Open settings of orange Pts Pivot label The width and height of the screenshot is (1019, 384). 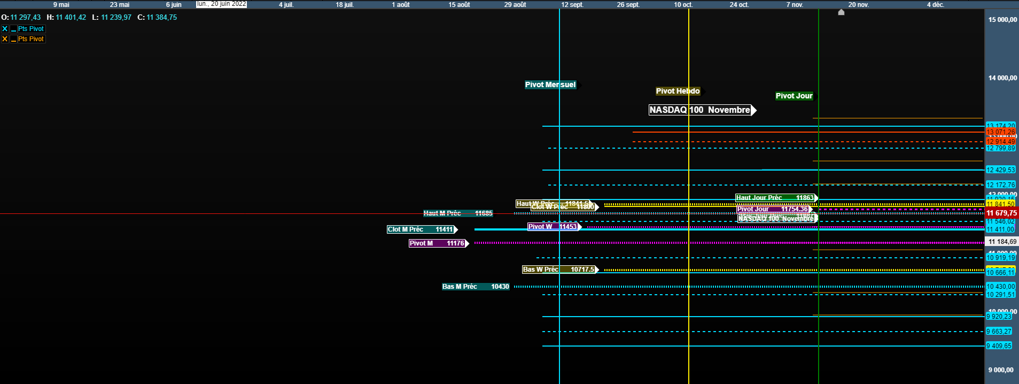pos(31,39)
